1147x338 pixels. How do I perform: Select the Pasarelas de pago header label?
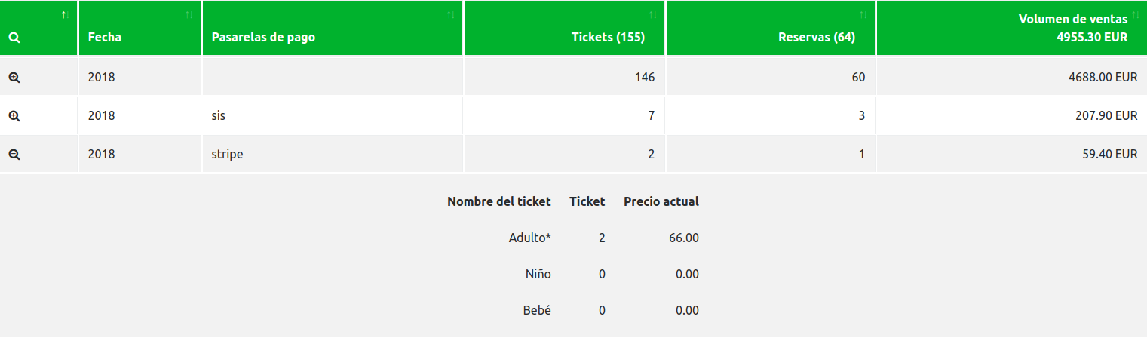coord(263,38)
